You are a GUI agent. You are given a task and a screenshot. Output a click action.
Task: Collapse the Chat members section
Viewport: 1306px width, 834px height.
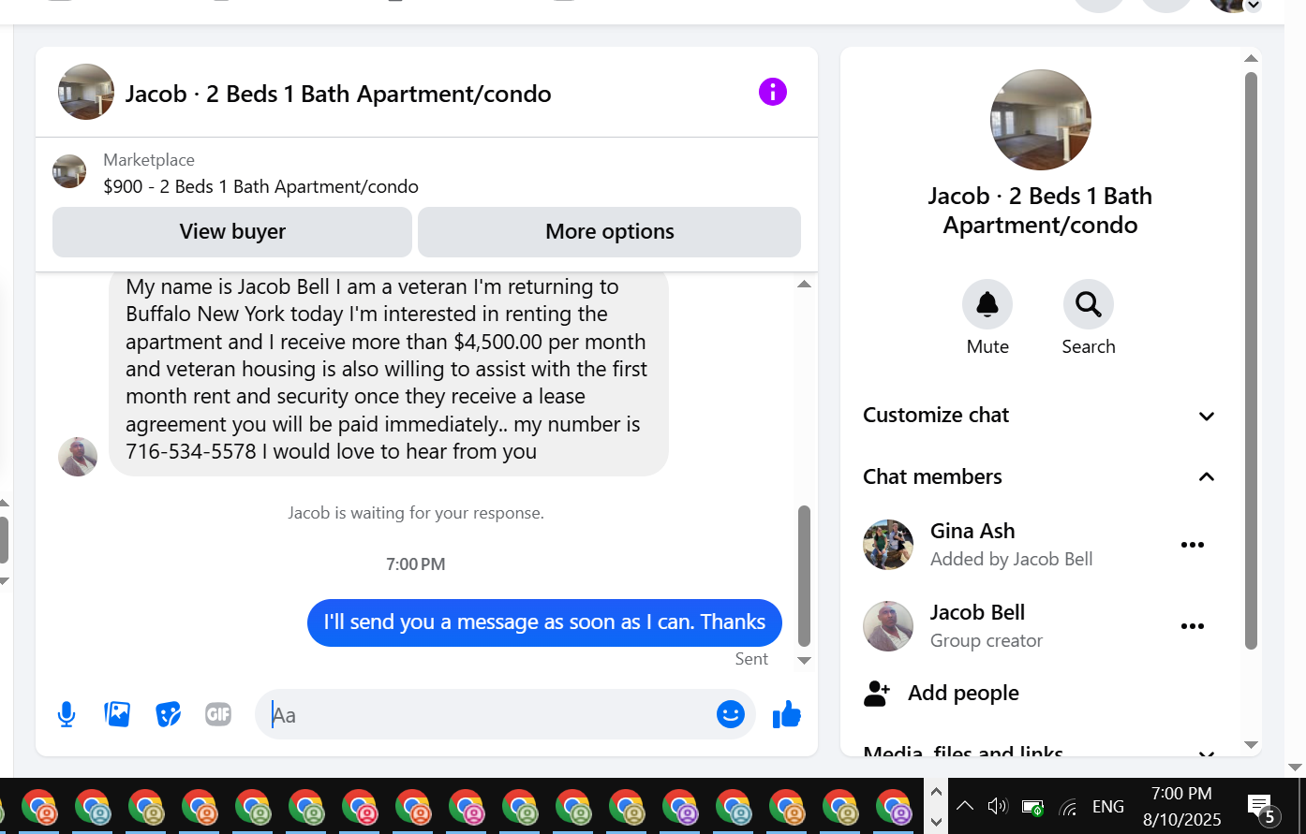click(x=1039, y=477)
